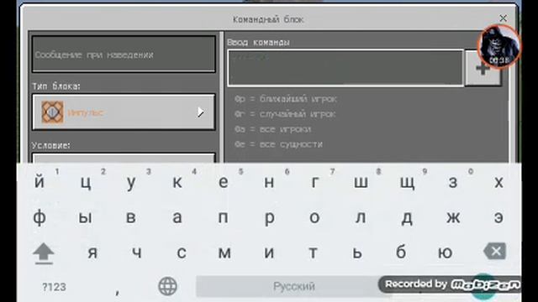The image size is (538, 302).
Task: Tap the б key
Action: tap(402, 253)
